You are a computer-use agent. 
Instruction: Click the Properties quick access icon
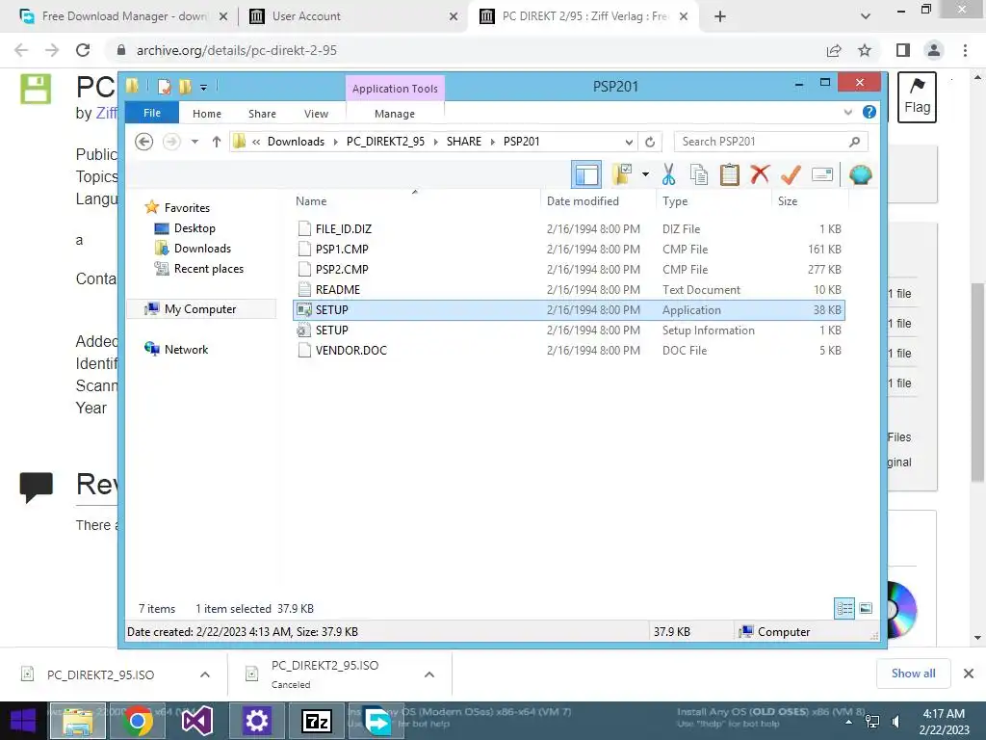pyautogui.click(x=165, y=87)
